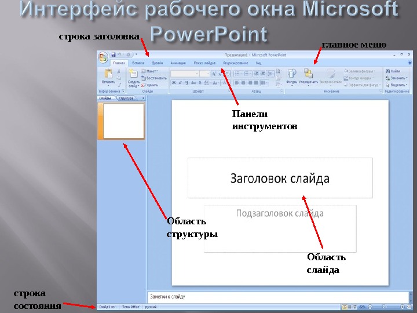
Task: Click the Cut scissors icon
Action: coord(119,71)
